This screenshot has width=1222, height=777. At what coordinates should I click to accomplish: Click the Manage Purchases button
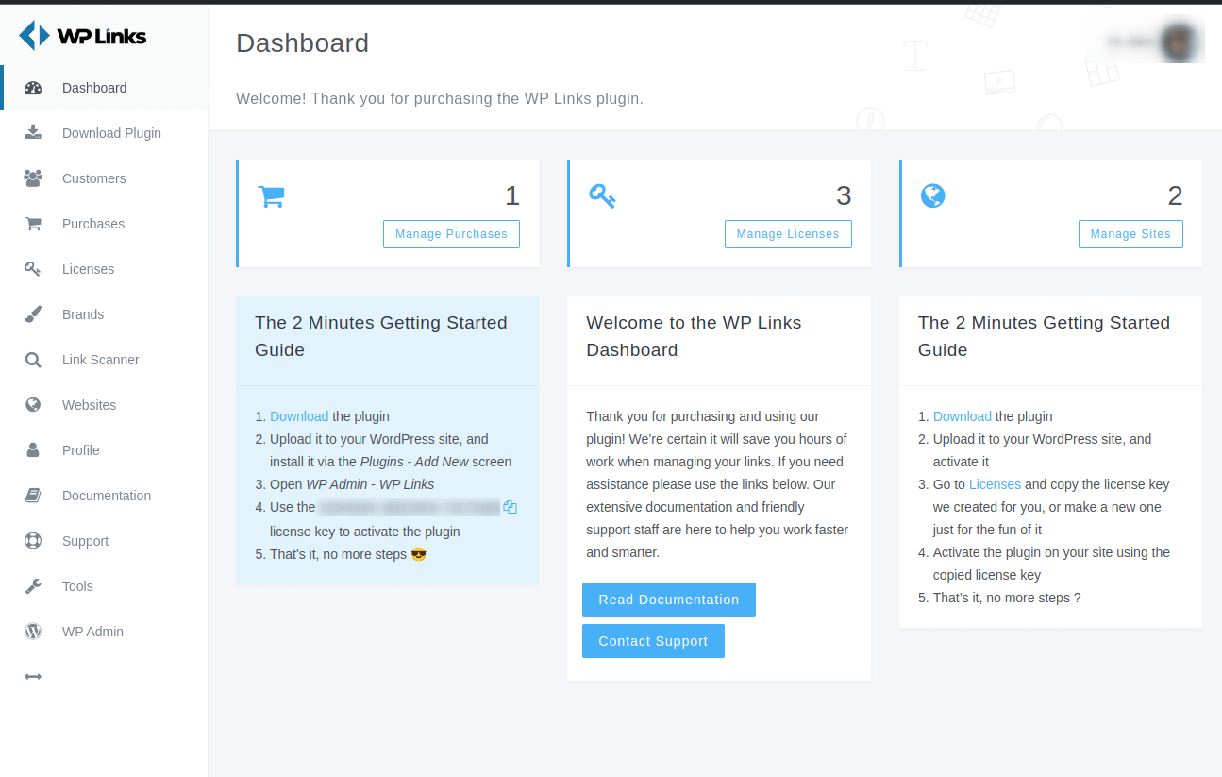coord(451,234)
